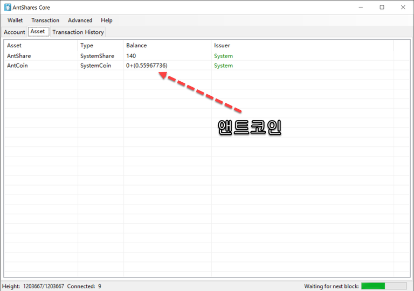Open the Wallet menu

coord(15,20)
